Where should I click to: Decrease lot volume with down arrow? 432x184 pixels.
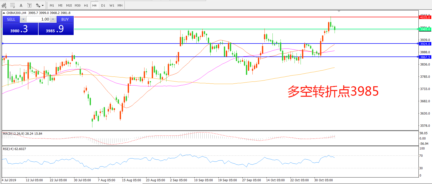click(x=23, y=19)
